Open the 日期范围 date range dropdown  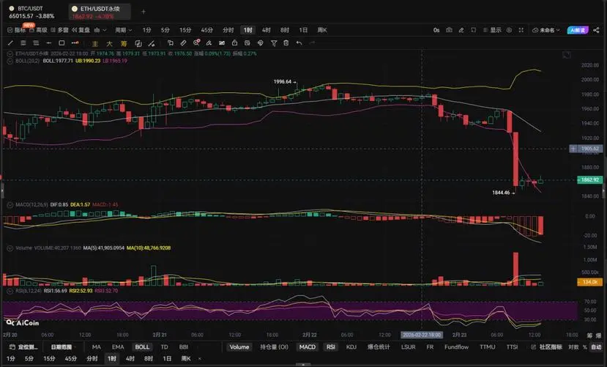[x=64, y=347]
